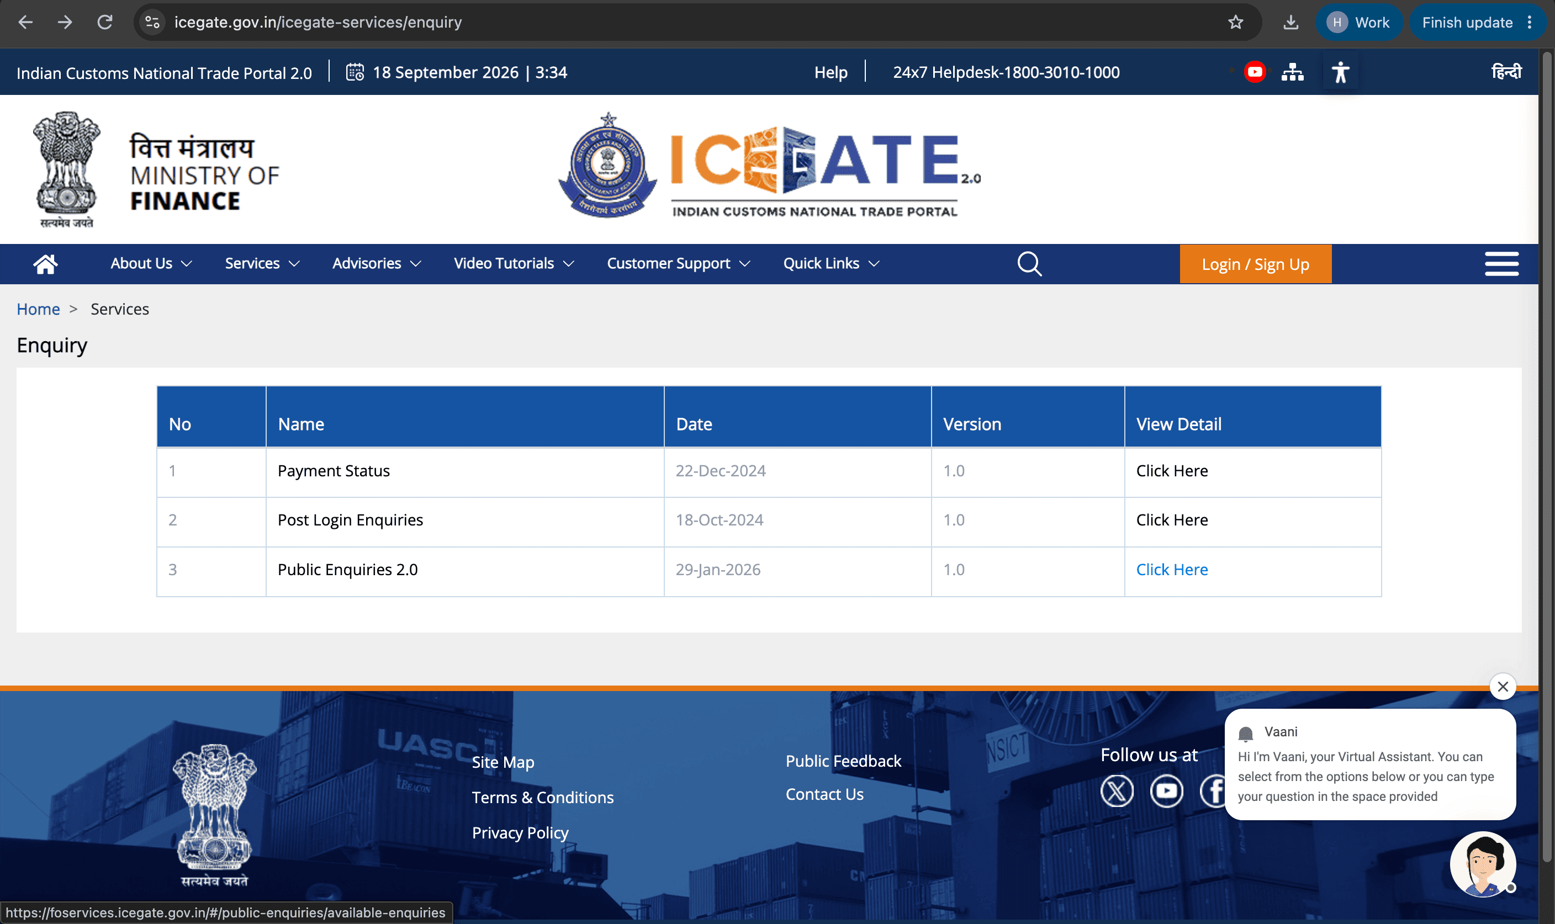Click Here for Payment Status row
The height and width of the screenshot is (924, 1555).
(1172, 471)
